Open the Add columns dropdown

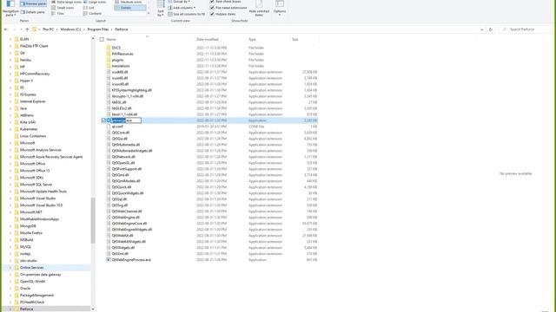point(182,8)
